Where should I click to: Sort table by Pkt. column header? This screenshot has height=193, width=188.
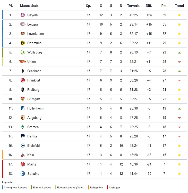coord(164,6)
